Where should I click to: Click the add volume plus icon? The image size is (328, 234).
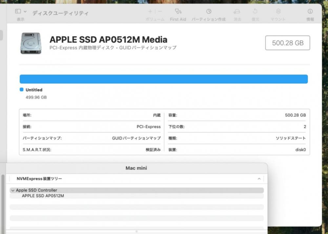pos(150,11)
